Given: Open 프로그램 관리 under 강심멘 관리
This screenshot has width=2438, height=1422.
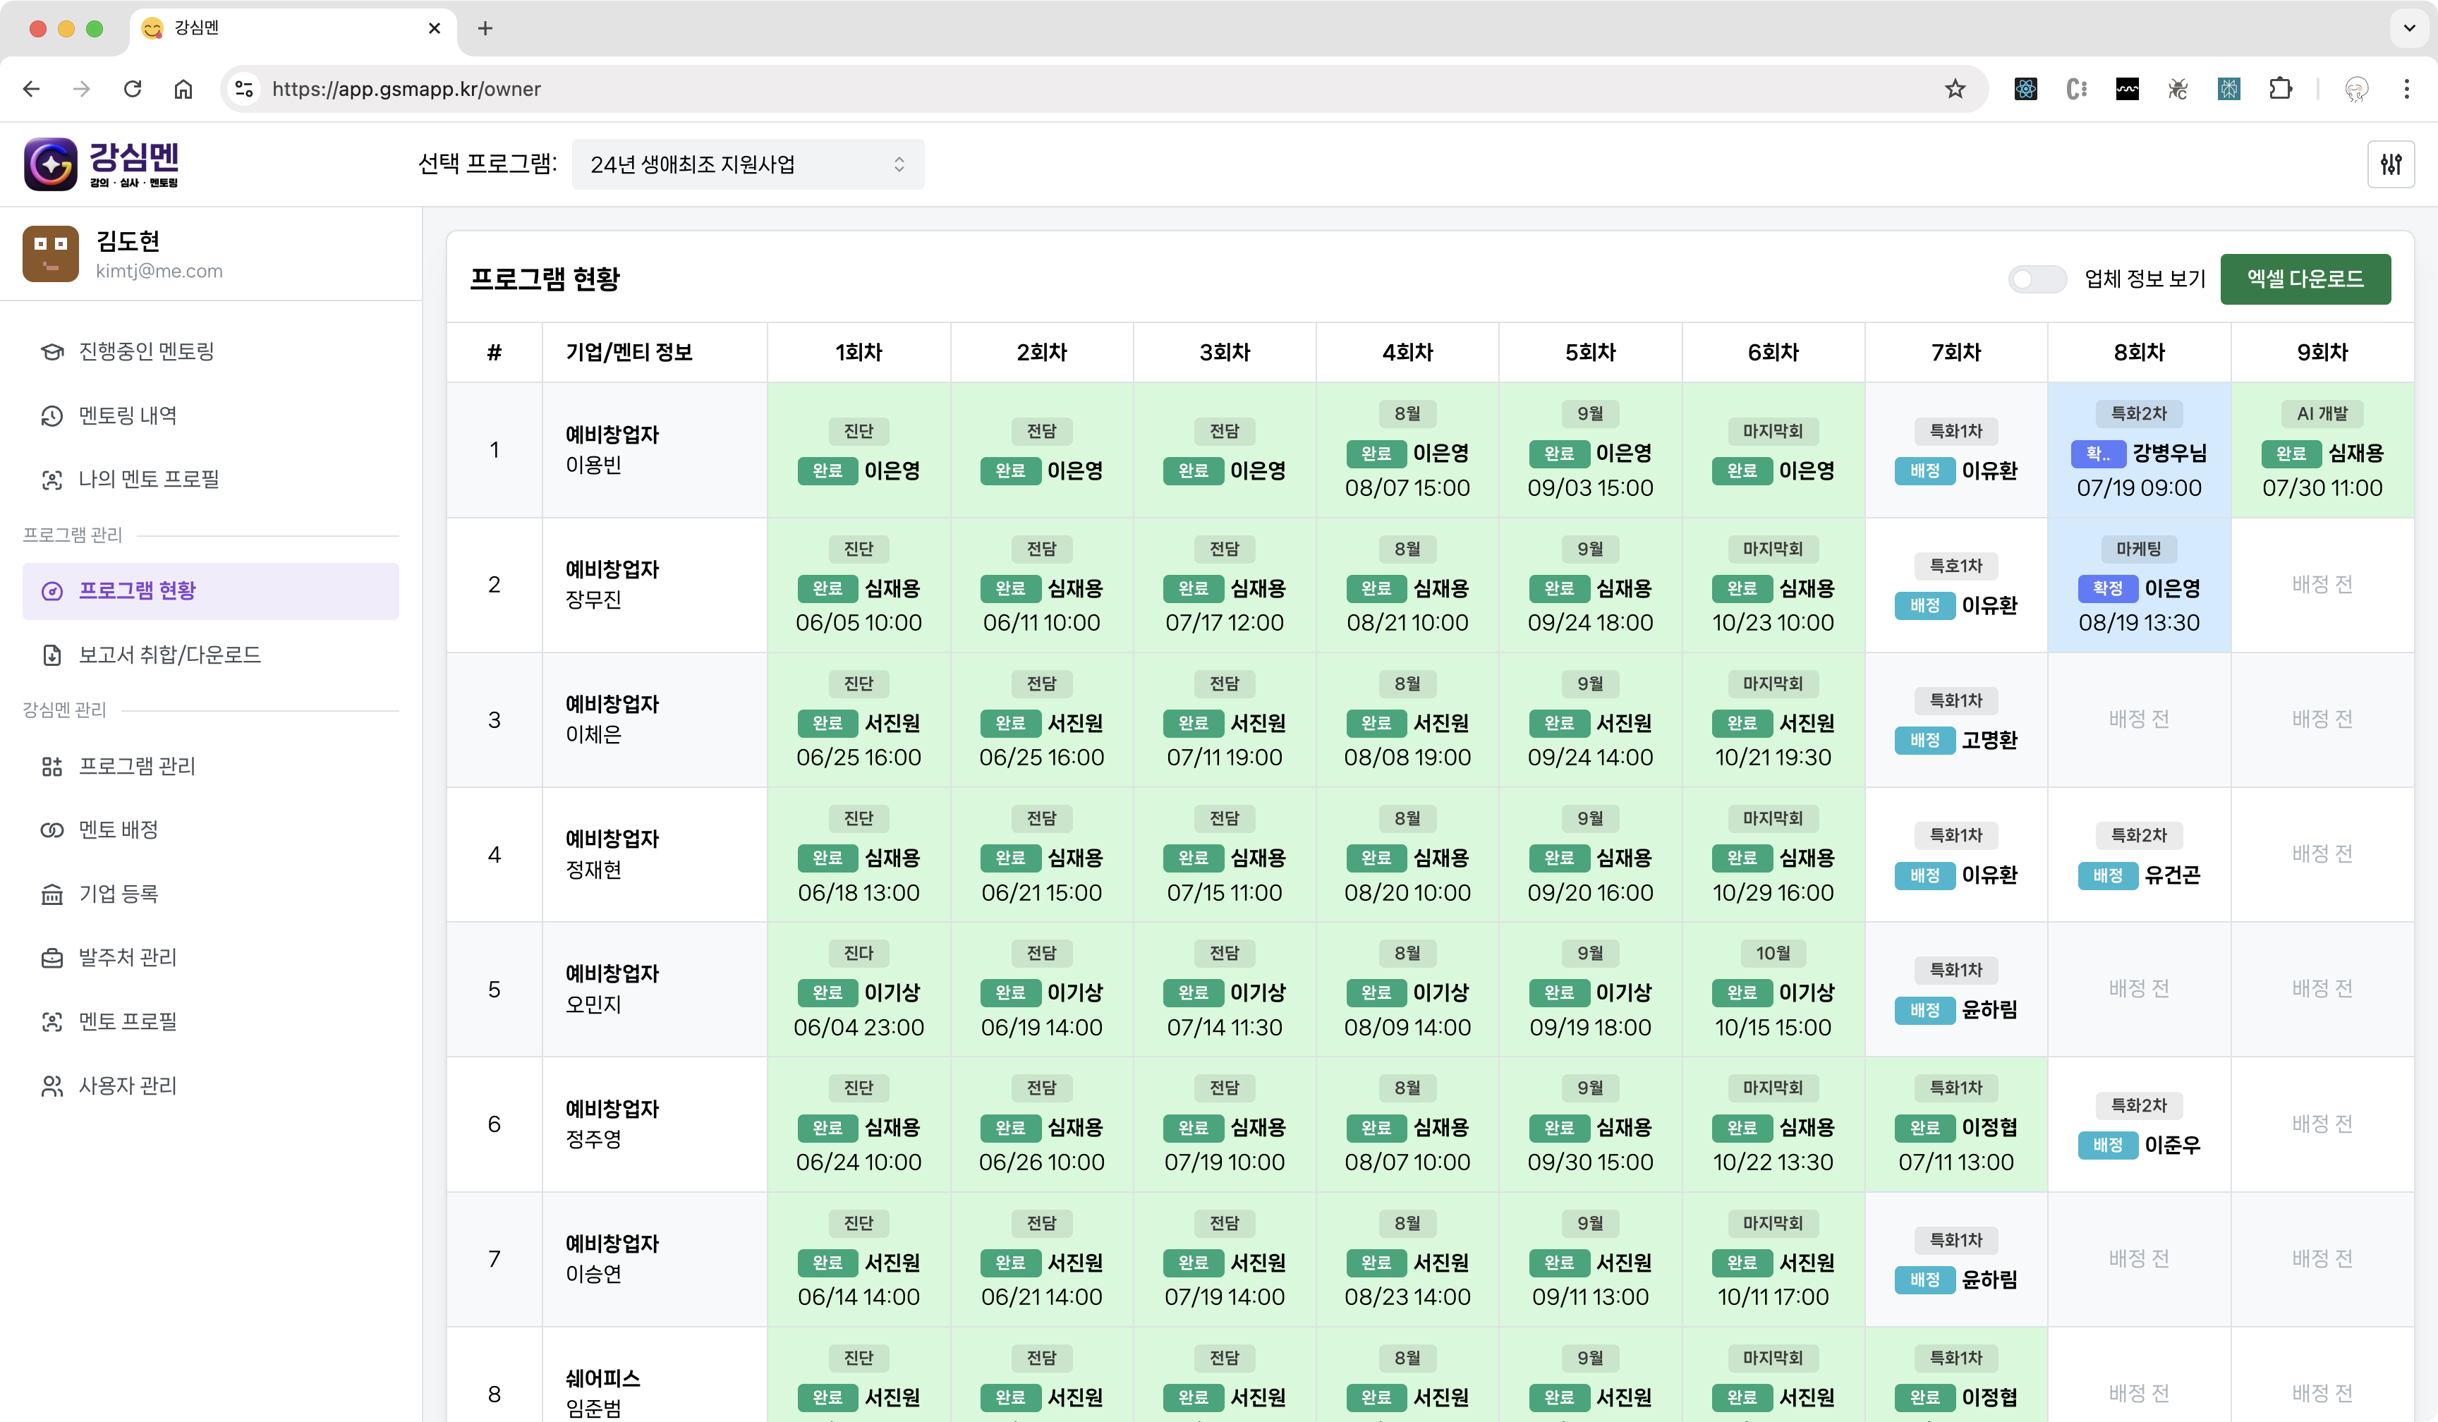Looking at the screenshot, I should click(135, 765).
